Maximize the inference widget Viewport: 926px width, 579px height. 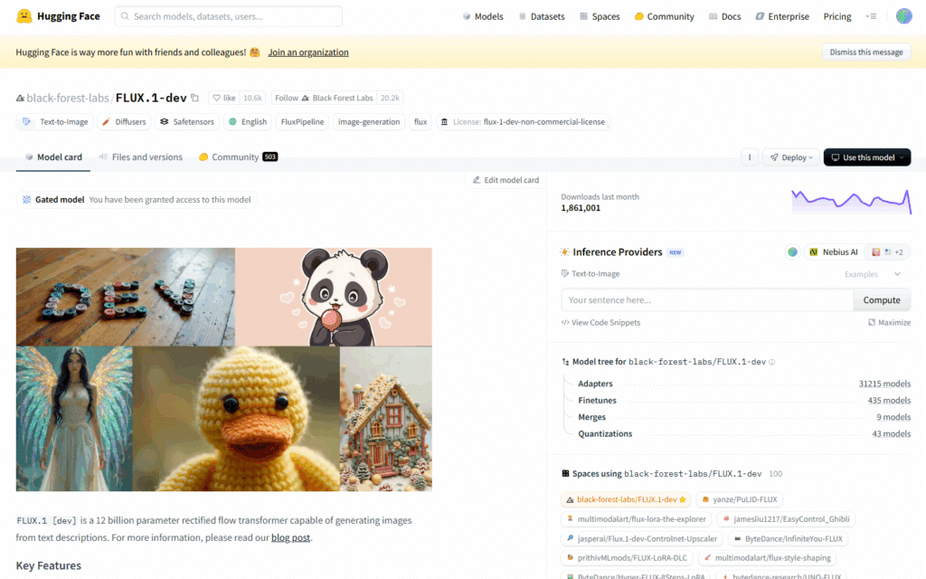click(x=890, y=323)
